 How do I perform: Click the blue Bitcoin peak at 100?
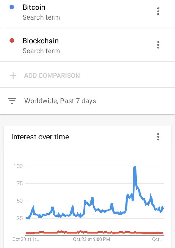[135, 166]
